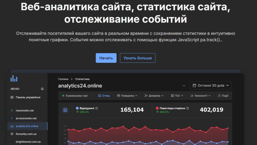Screen dimensions: 257x145
Task: Click the 483.8% pageviews growth value
Action: (x=164, y=112)
